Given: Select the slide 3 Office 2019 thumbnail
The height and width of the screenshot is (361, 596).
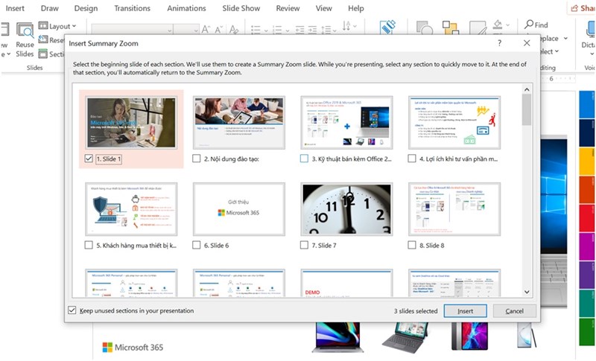Looking at the screenshot, I should tap(346, 122).
